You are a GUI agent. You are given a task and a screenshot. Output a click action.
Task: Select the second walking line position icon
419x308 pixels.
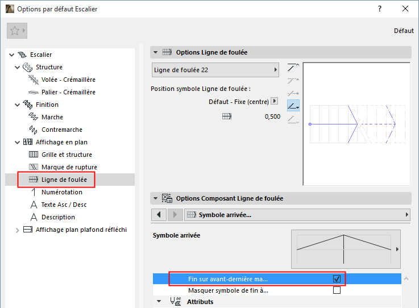tap(293, 80)
